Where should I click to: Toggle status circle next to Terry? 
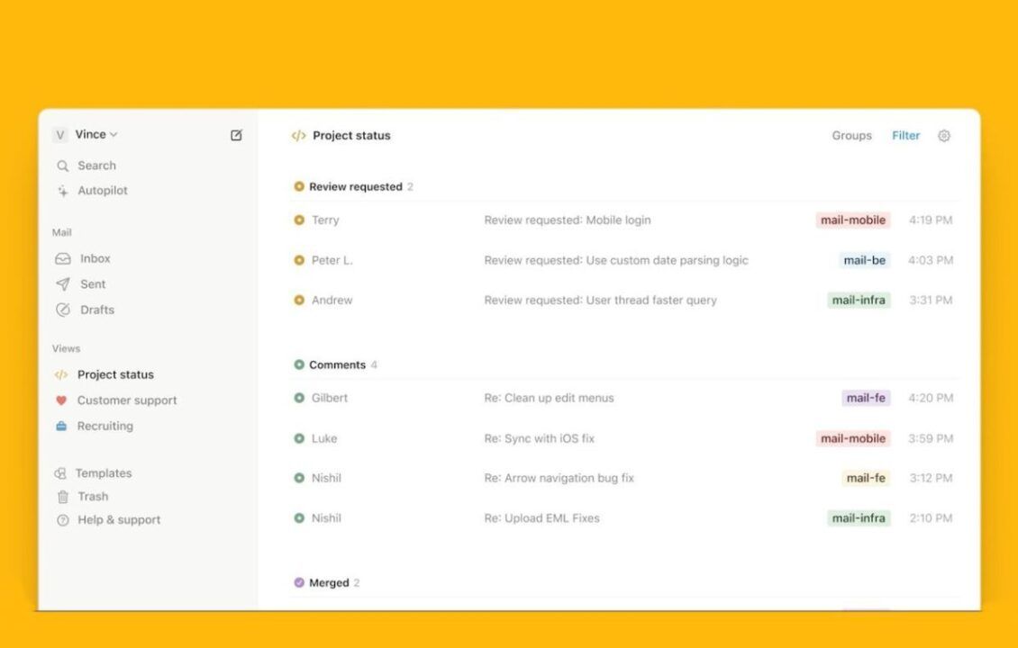click(x=299, y=220)
